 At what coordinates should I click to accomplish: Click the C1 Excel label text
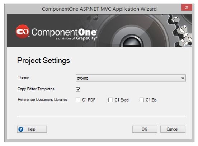click(122, 100)
